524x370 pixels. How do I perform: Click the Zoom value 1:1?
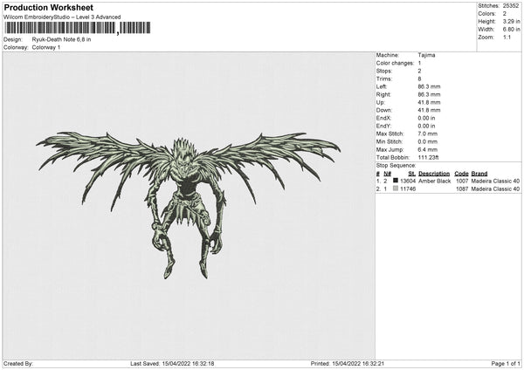coord(507,37)
